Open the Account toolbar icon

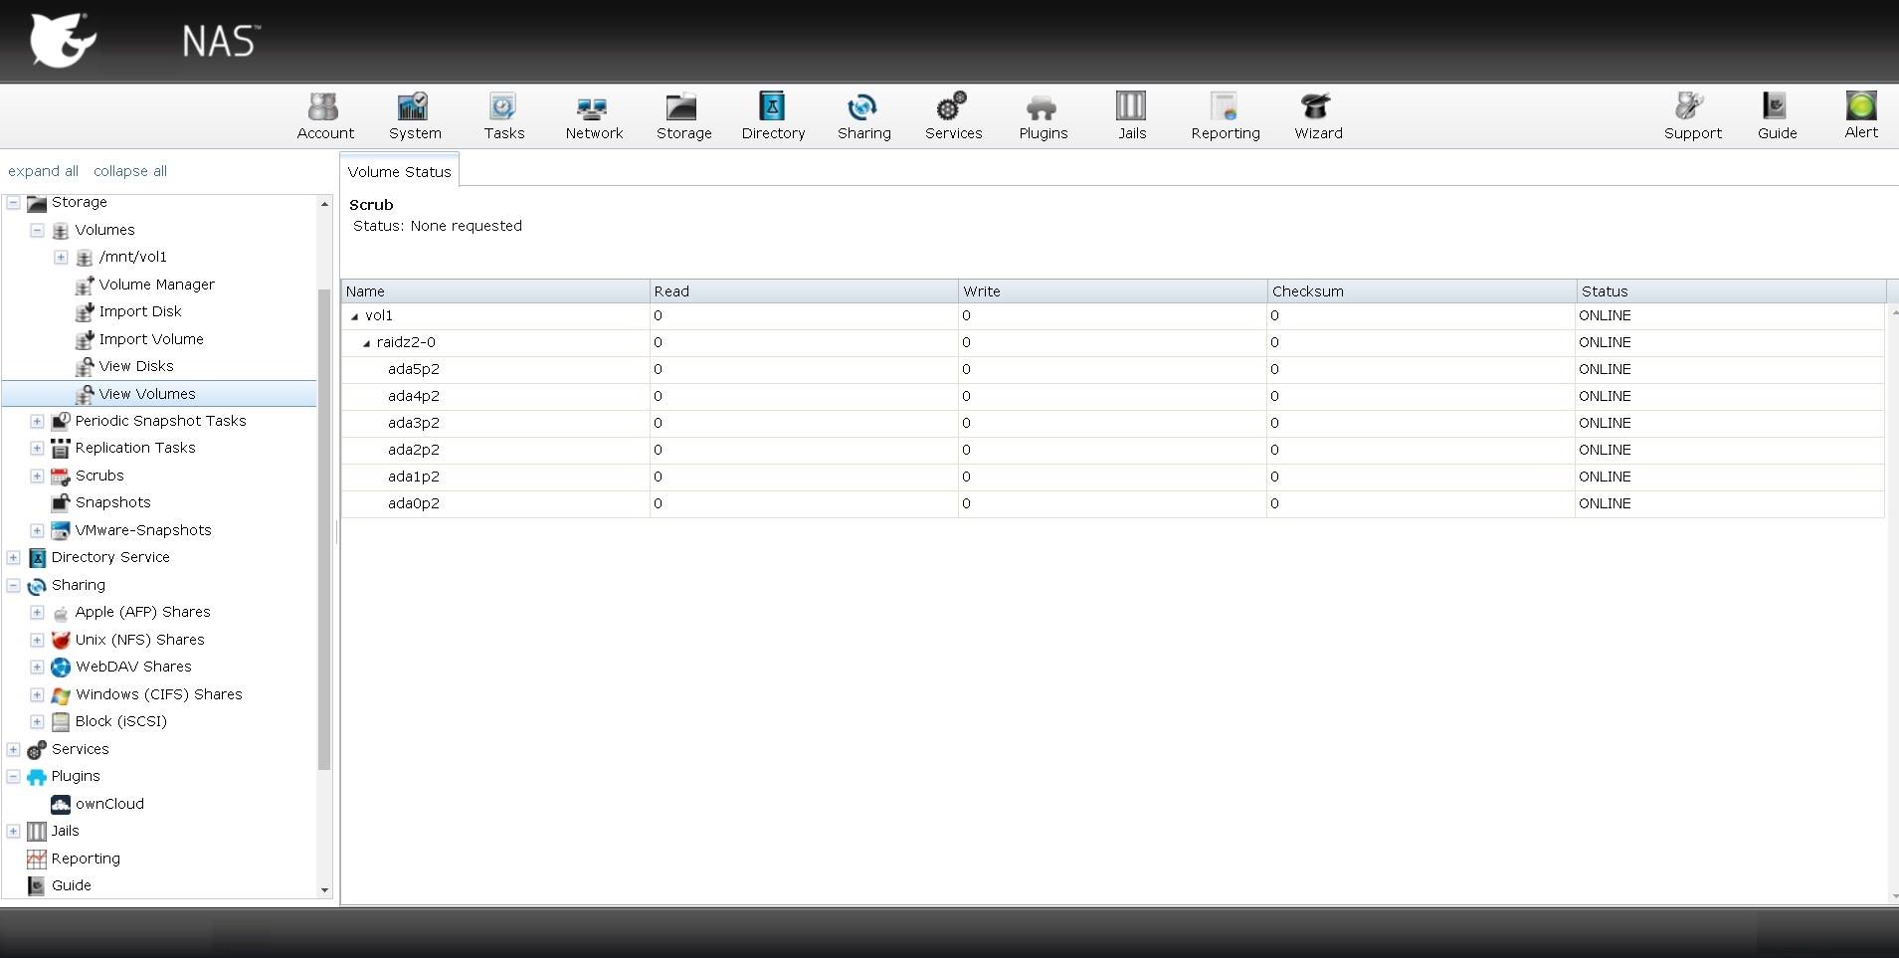[x=324, y=107]
